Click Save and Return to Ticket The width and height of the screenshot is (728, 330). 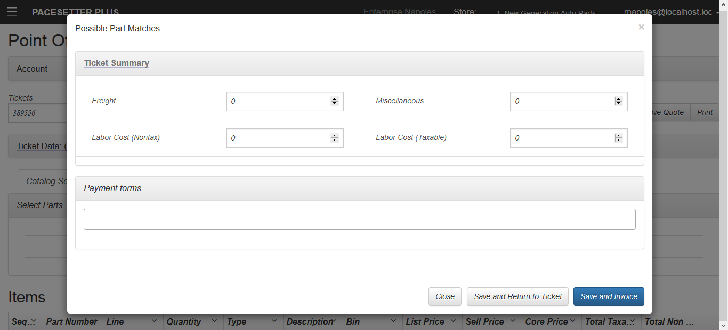click(x=517, y=296)
